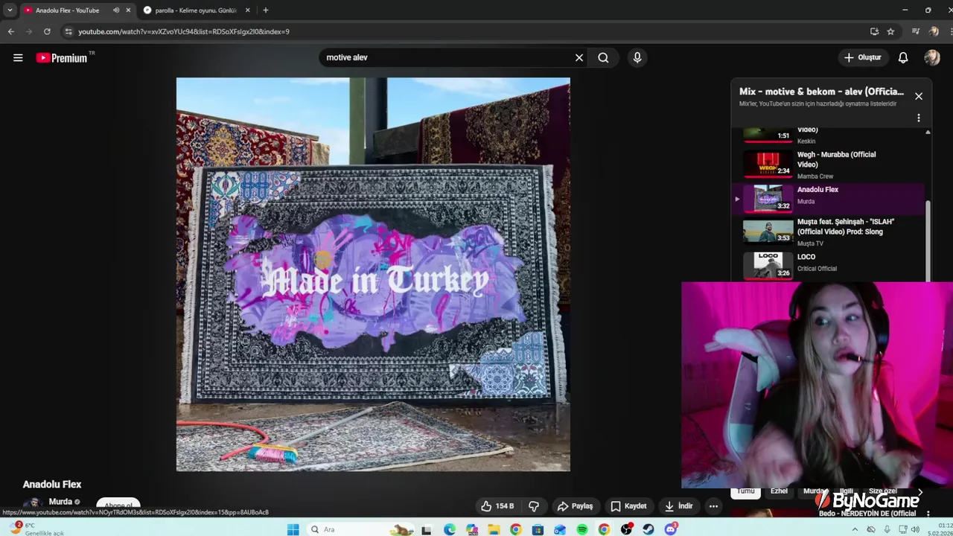Go back with browser back arrow

tap(10, 31)
